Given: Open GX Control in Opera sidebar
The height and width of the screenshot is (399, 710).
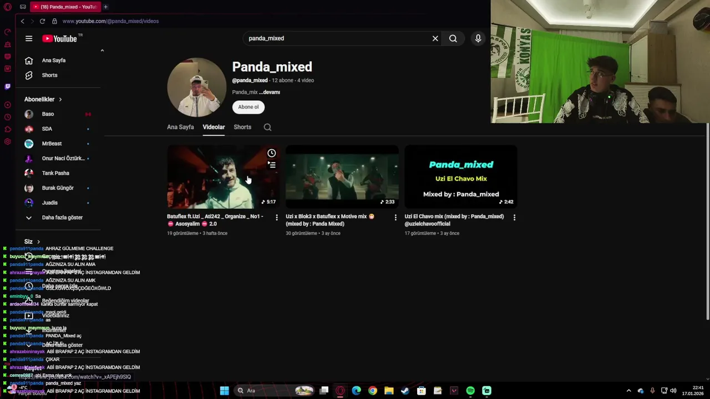Looking at the screenshot, I should tap(7, 32).
